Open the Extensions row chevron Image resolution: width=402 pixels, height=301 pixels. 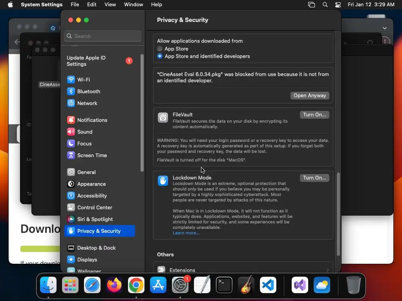pyautogui.click(x=328, y=270)
